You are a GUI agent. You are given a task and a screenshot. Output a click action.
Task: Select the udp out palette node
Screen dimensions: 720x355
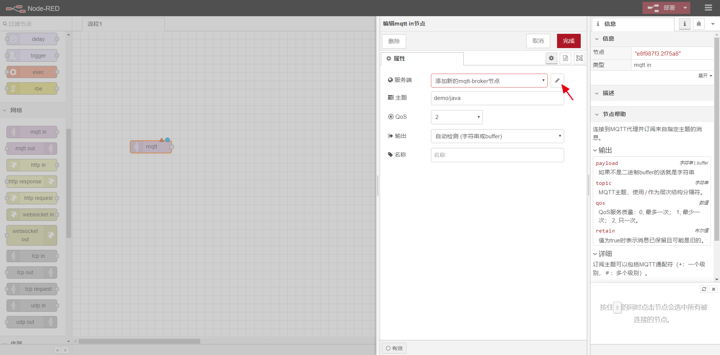pos(32,322)
